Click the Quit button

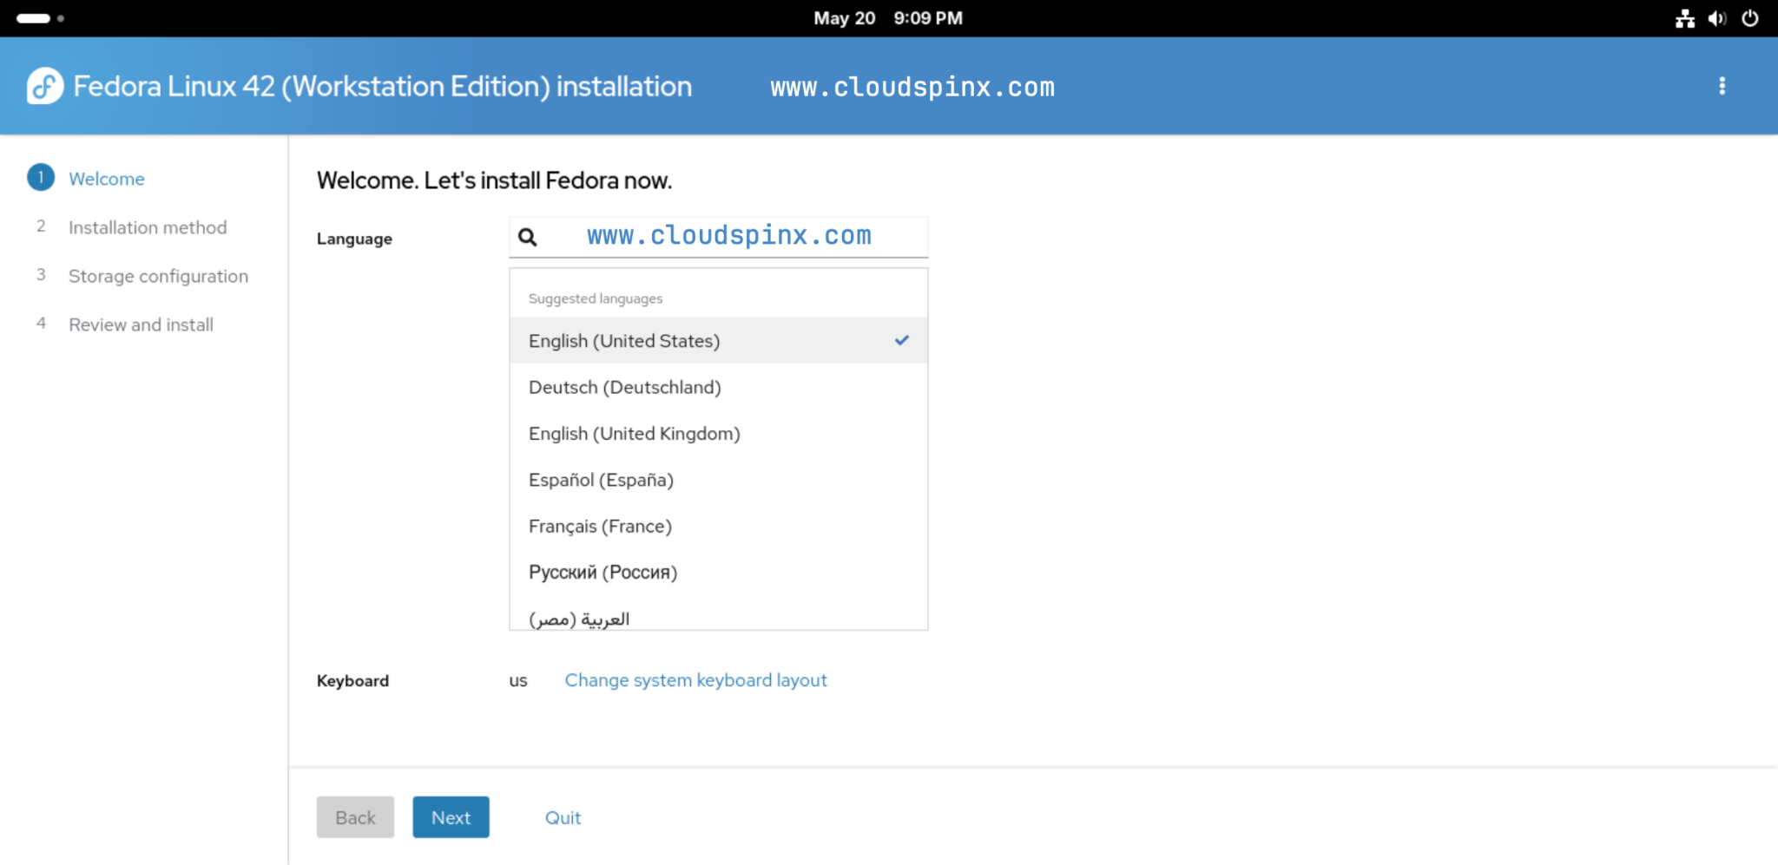click(x=563, y=816)
